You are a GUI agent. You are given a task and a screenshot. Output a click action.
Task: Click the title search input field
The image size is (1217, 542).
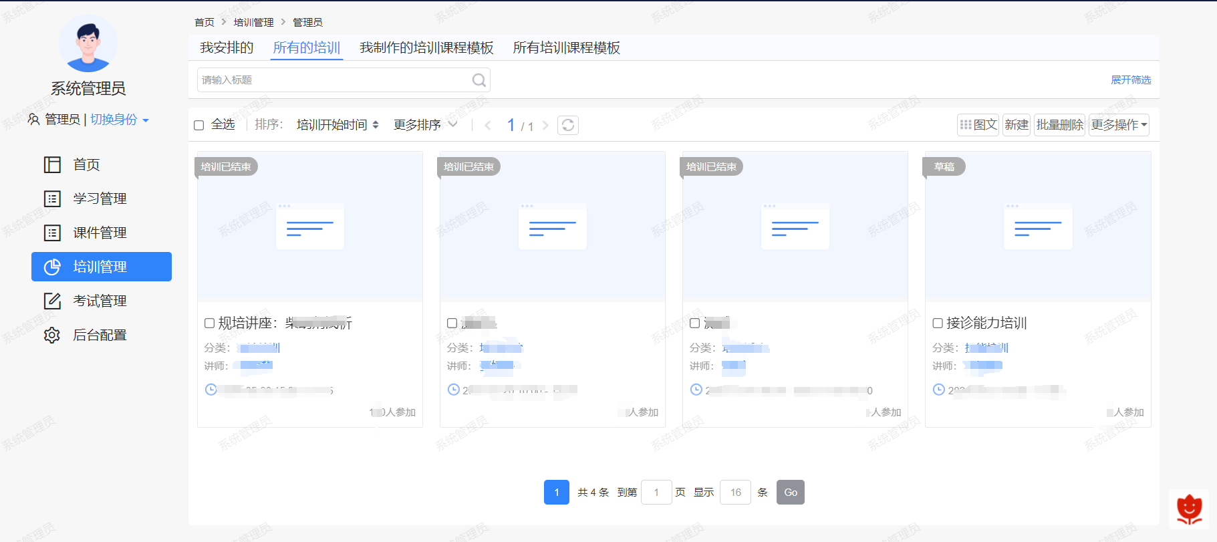coord(344,80)
